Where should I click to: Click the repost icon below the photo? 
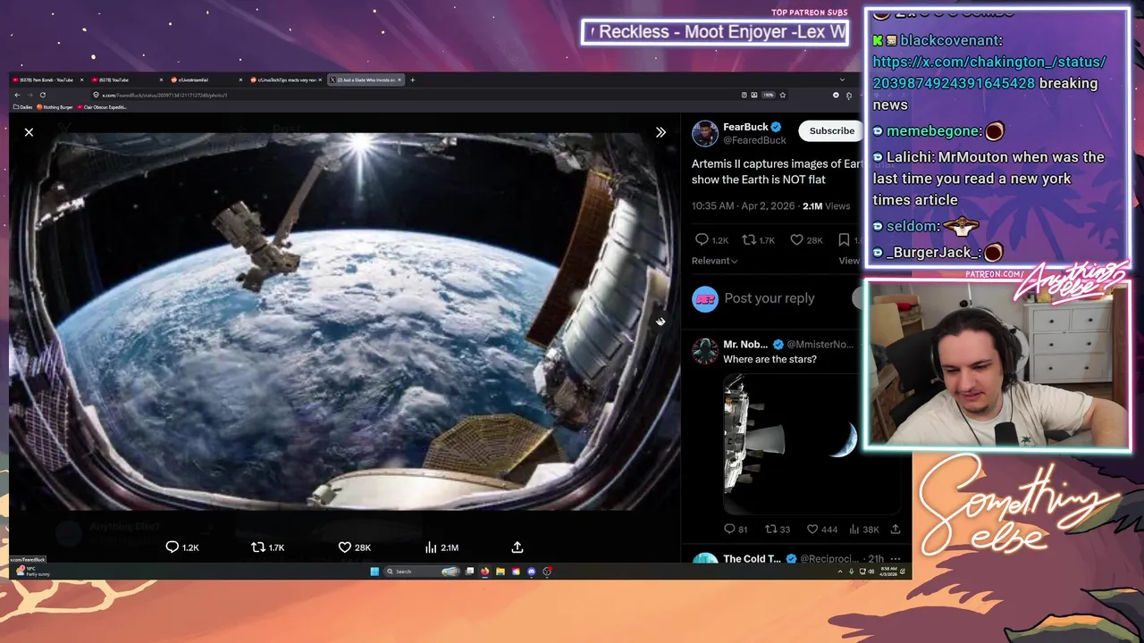(x=257, y=547)
